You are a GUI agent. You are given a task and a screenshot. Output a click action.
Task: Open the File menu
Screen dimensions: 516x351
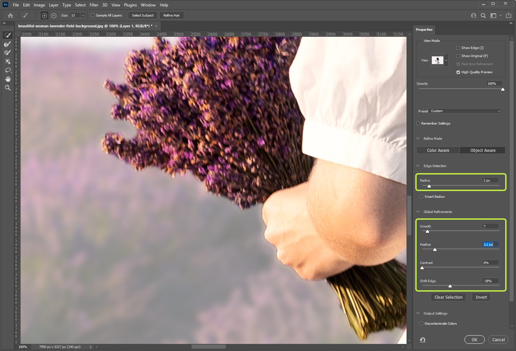coord(16,5)
